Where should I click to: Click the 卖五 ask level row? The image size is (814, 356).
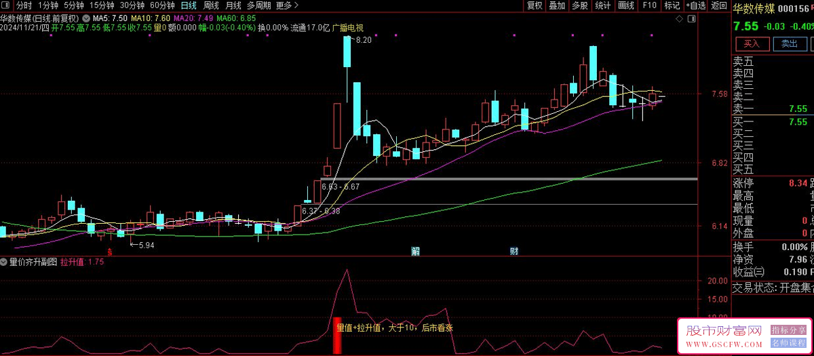[773, 61]
